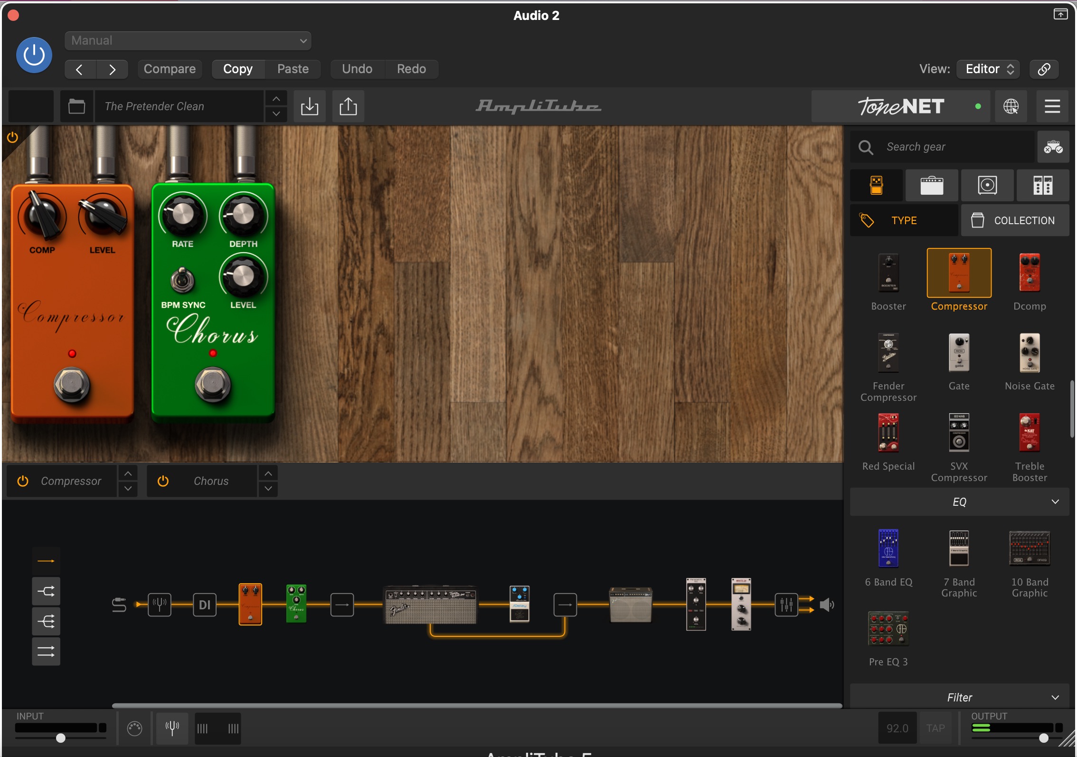Click the Compressor COMP knob
Image resolution: width=1077 pixels, height=757 pixels.
(42, 216)
